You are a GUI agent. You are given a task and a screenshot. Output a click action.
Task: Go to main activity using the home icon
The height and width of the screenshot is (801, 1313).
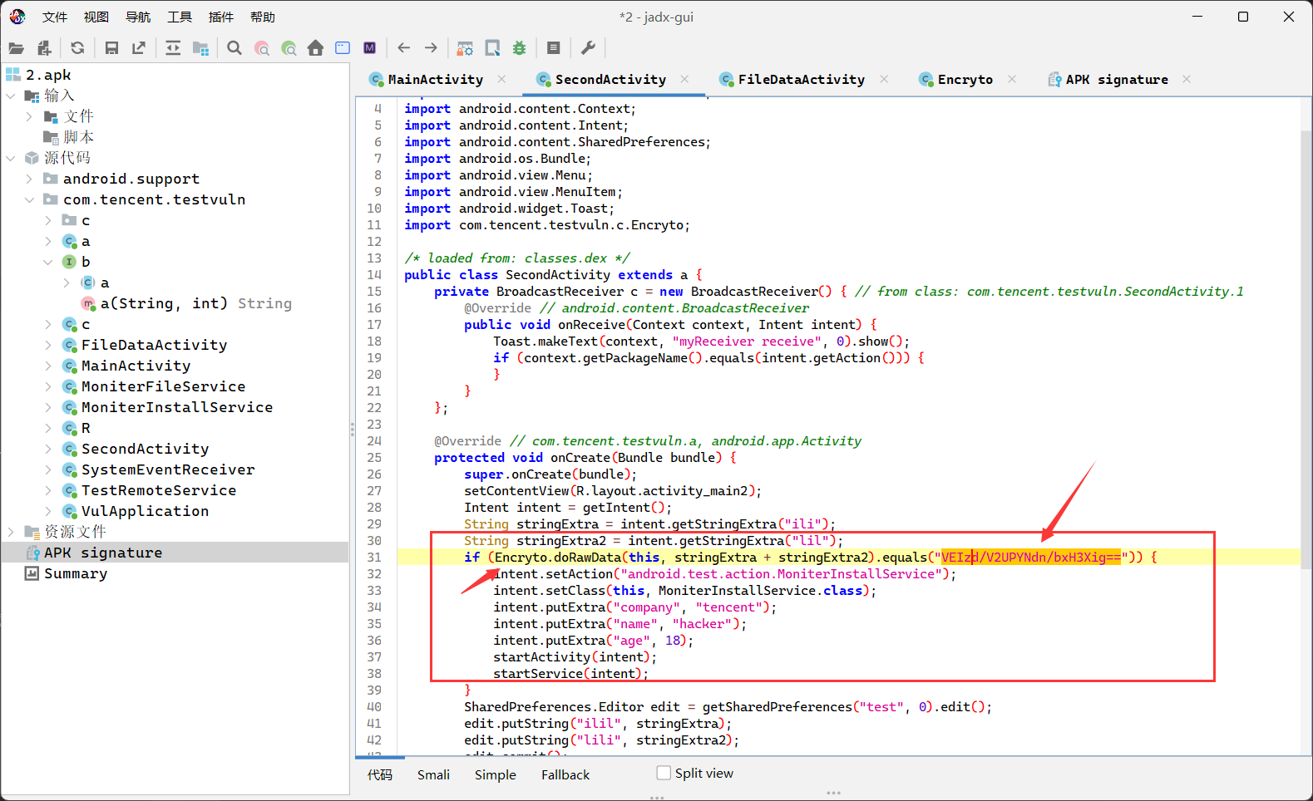point(315,48)
